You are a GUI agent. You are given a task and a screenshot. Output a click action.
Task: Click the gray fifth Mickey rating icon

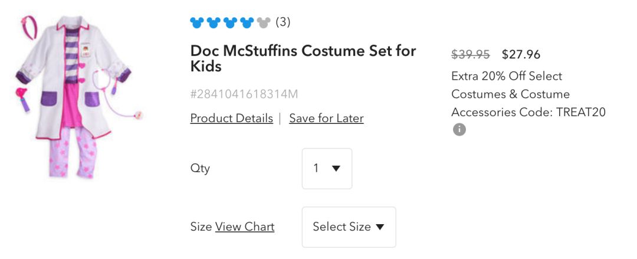(263, 23)
